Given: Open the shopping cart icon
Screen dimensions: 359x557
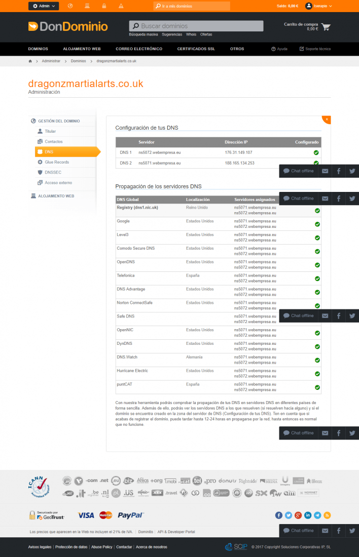Looking at the screenshot, I should (x=326, y=27).
